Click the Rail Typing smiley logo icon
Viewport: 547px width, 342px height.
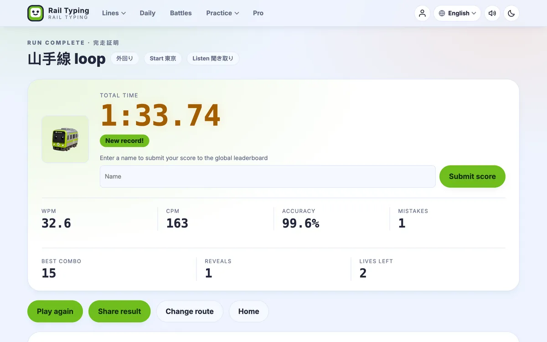(36, 13)
